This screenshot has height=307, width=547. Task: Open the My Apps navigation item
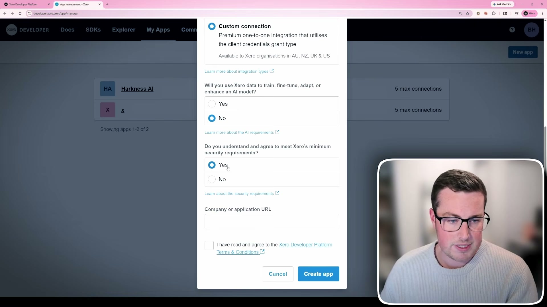158,30
